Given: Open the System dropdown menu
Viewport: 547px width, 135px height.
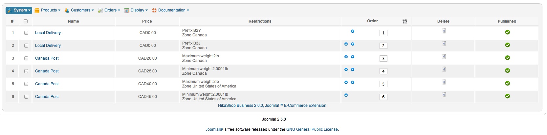Looking at the screenshot, I should (19, 10).
